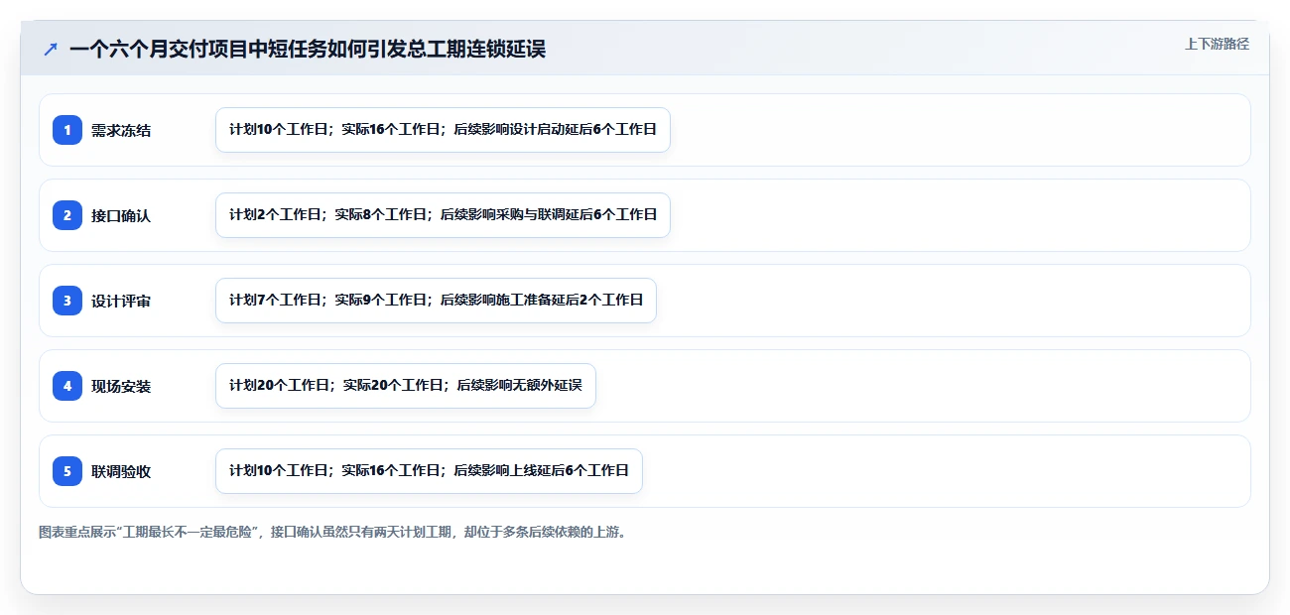The height and width of the screenshot is (615, 1290).
Task: Select the 设计评审 step label
Action: 121,301
